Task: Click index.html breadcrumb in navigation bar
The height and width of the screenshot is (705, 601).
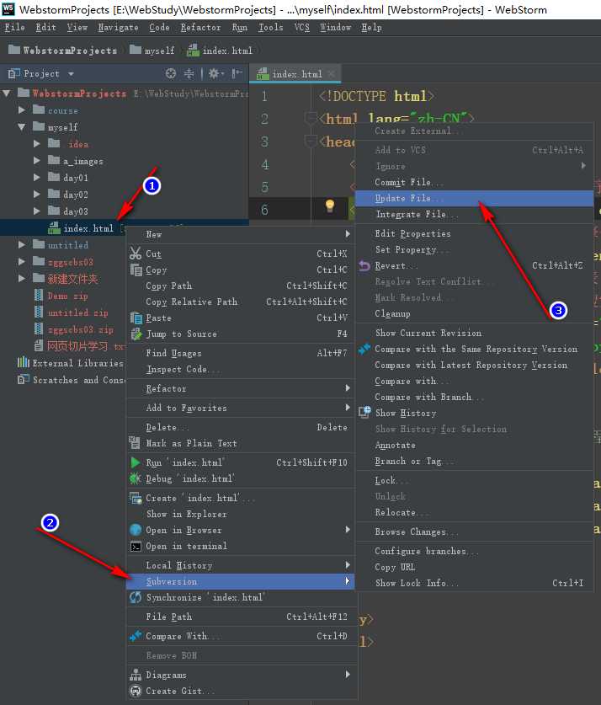Action: click(x=220, y=51)
